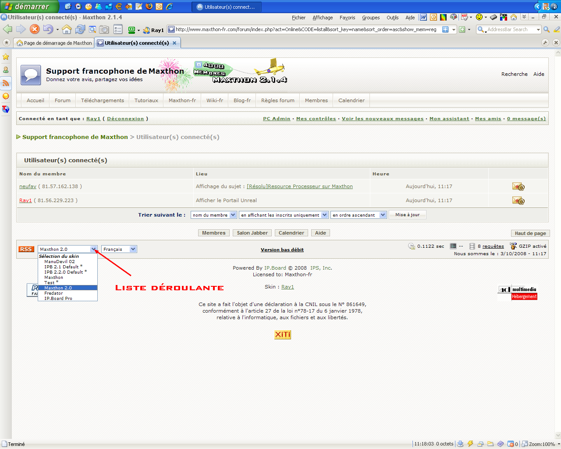Click the 'Mise à jour' button
This screenshot has height=449, width=561.
(407, 215)
